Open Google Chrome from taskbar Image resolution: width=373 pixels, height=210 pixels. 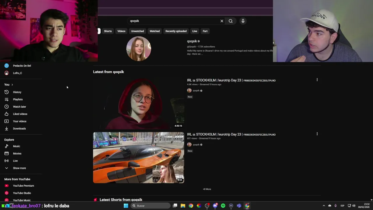point(191,206)
